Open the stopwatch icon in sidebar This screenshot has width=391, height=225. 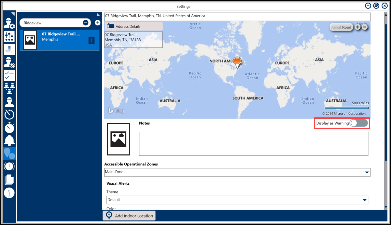(x=9, y=127)
